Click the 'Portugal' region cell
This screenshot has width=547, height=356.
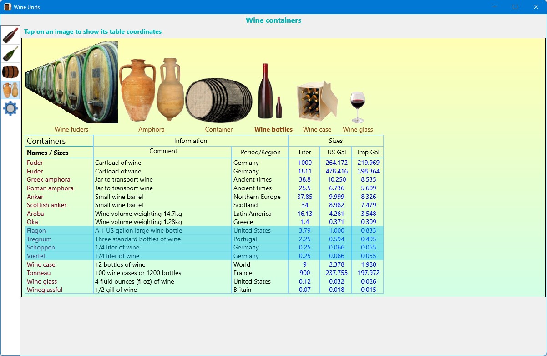pos(245,239)
